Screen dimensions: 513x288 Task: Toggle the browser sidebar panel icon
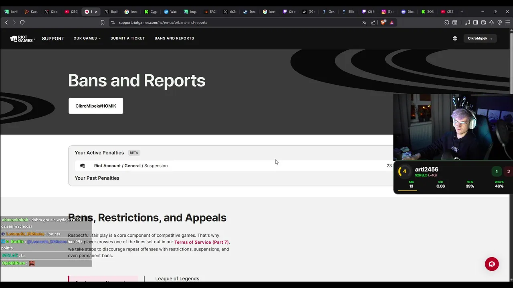click(x=475, y=22)
